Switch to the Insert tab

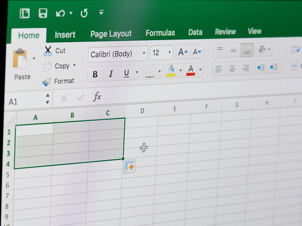pyautogui.click(x=65, y=35)
